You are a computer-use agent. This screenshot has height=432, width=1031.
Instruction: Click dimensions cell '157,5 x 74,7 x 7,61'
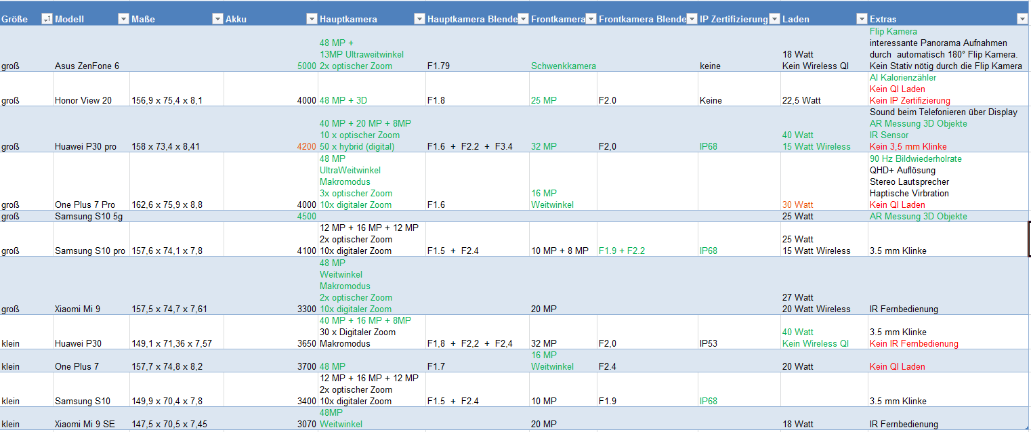[176, 285]
